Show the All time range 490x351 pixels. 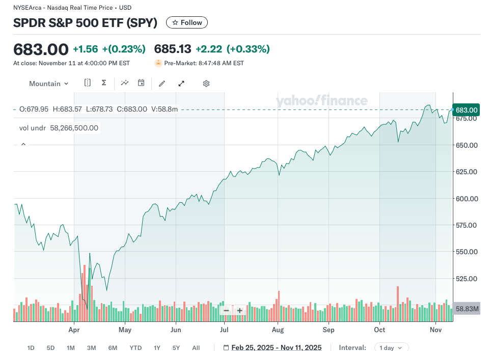point(196,348)
